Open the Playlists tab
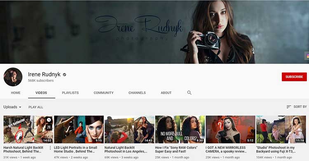The width and height of the screenshot is (309, 161). [x=70, y=93]
